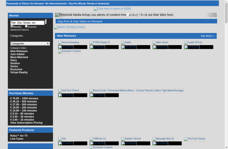Click the HD Movies badge under Kaleb

click(129, 47)
